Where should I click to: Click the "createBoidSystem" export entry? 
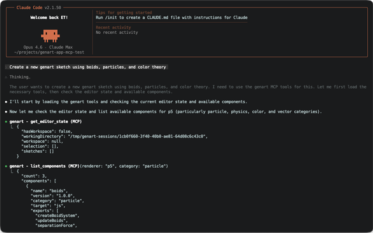(x=57, y=216)
